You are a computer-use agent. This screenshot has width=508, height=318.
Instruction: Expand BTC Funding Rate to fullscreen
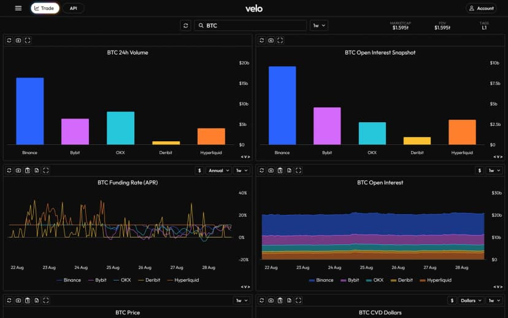(46, 171)
